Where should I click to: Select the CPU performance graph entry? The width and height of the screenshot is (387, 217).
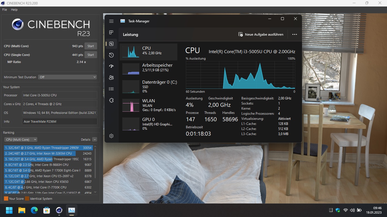coord(148,52)
